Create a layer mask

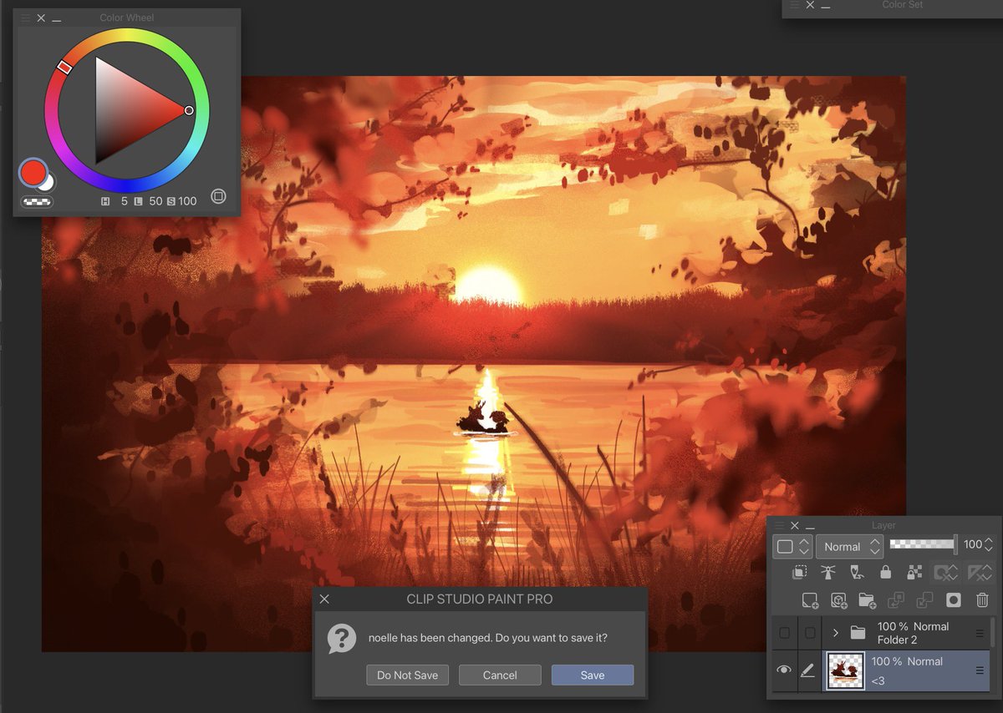point(954,600)
